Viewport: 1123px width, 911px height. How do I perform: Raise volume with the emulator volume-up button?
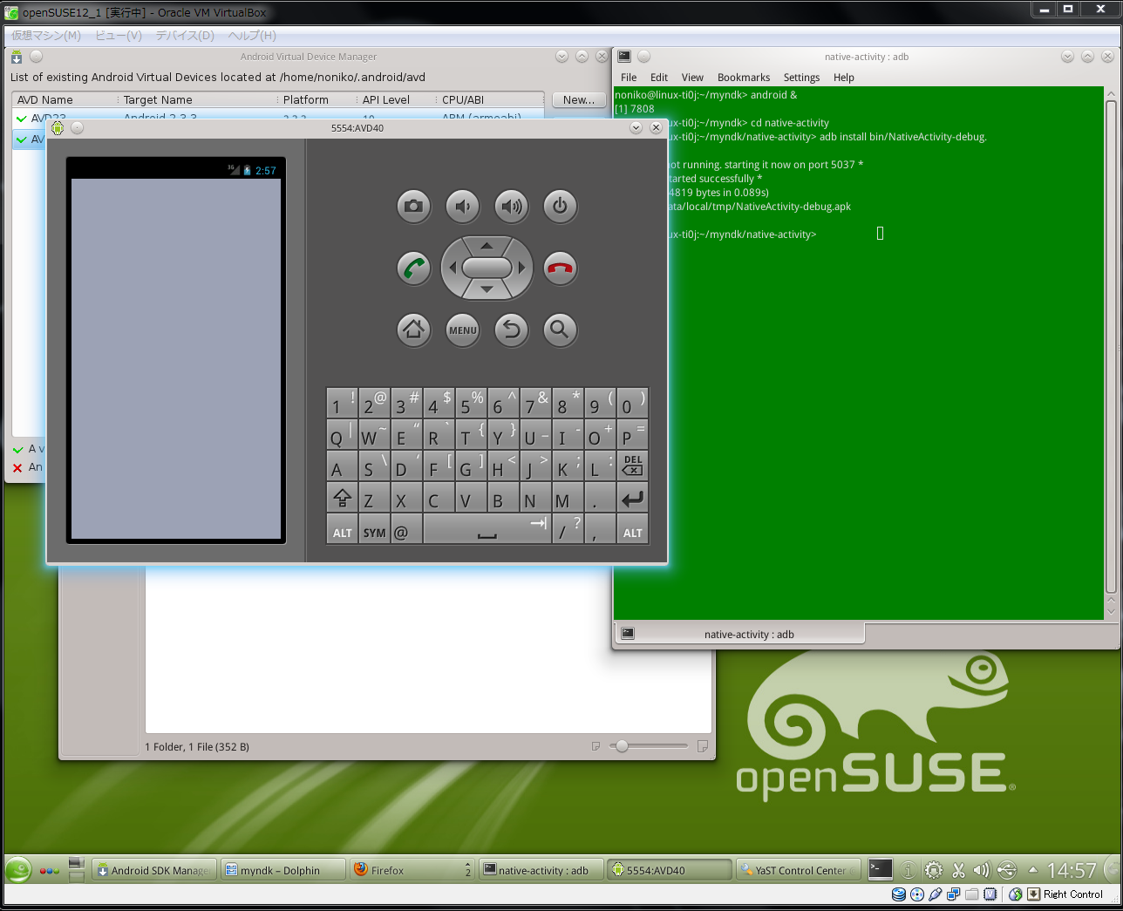(512, 207)
